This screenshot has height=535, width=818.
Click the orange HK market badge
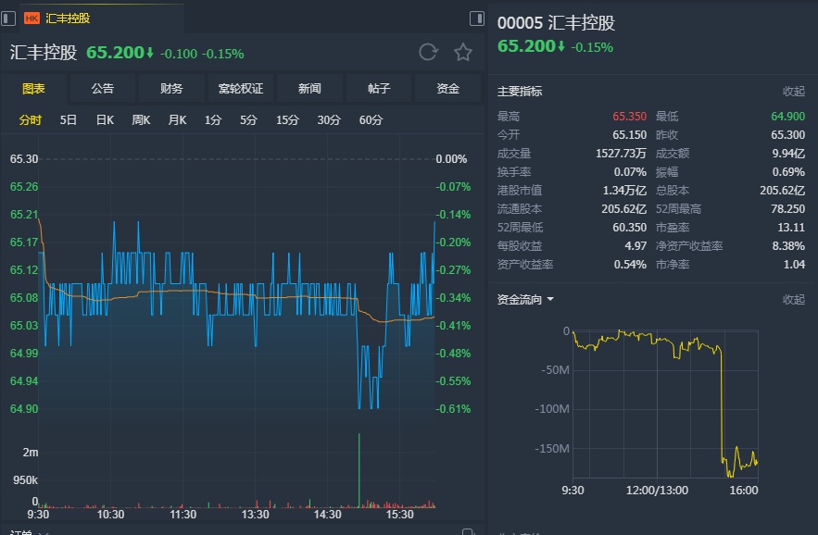tap(31, 19)
